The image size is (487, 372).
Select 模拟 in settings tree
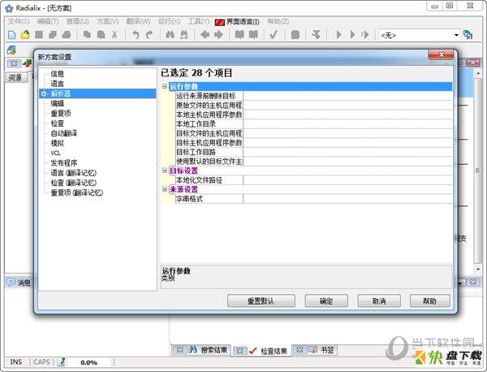tap(58, 143)
